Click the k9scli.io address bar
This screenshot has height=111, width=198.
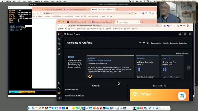point(49,13)
